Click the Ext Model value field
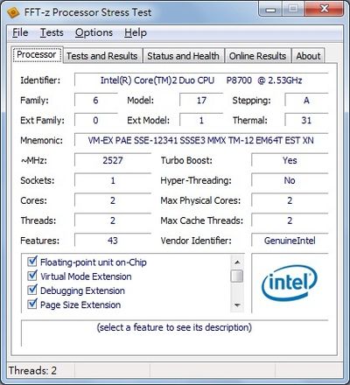This screenshot has width=350, height=385. point(201,120)
